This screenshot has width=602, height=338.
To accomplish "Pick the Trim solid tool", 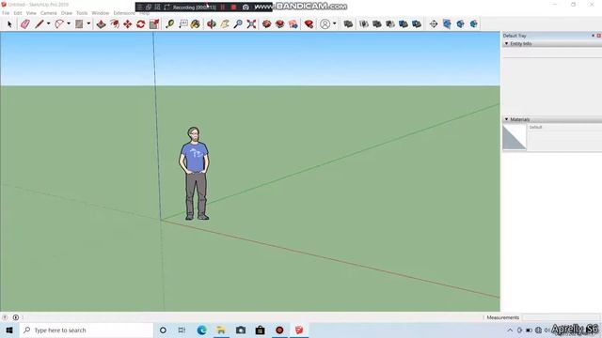I will coord(404,24).
